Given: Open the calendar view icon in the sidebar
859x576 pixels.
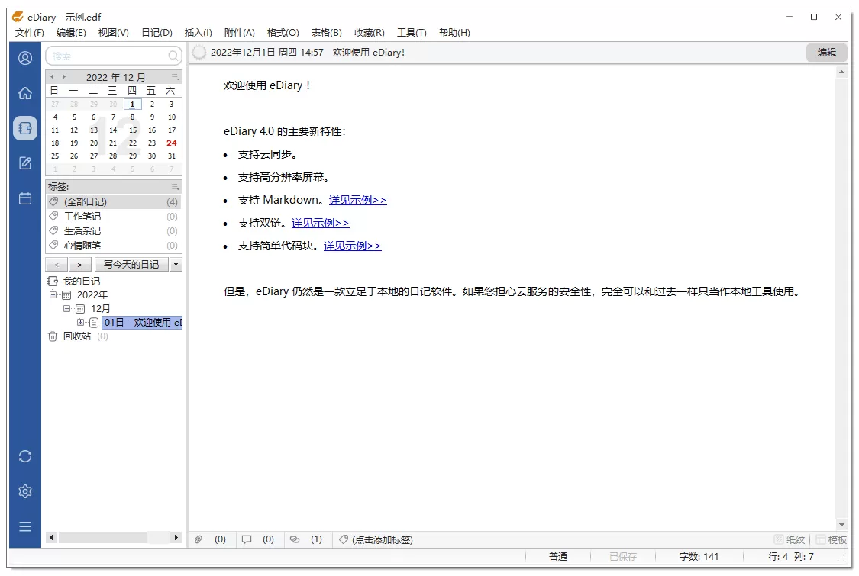Looking at the screenshot, I should coord(24,197).
